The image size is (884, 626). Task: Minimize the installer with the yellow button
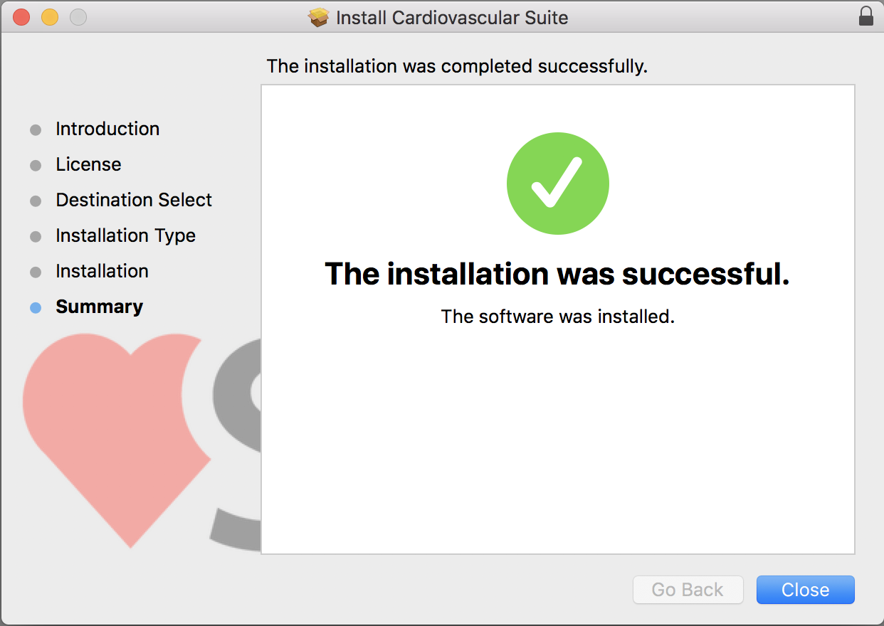click(50, 17)
